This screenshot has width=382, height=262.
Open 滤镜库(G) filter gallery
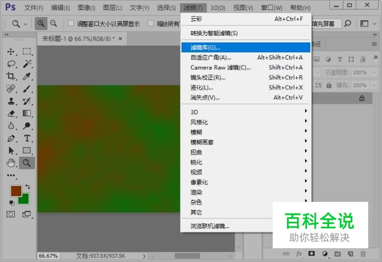pyautogui.click(x=246, y=47)
